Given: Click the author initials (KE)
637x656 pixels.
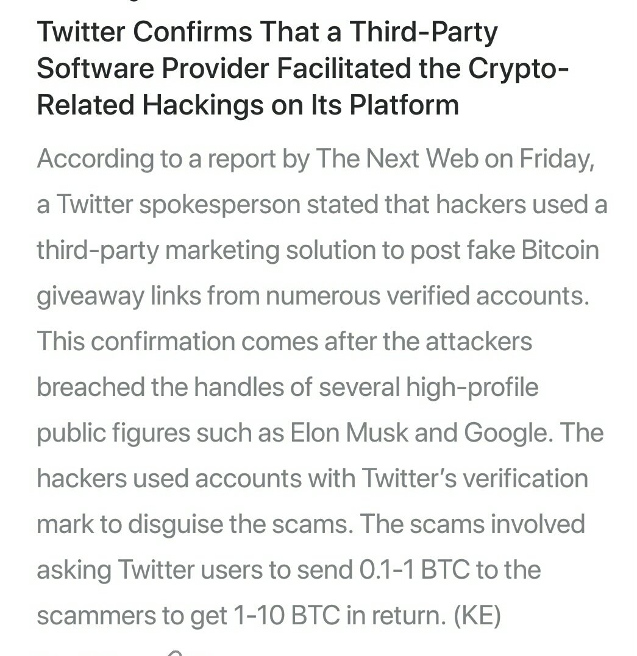Looking at the screenshot, I should pyautogui.click(x=477, y=615).
